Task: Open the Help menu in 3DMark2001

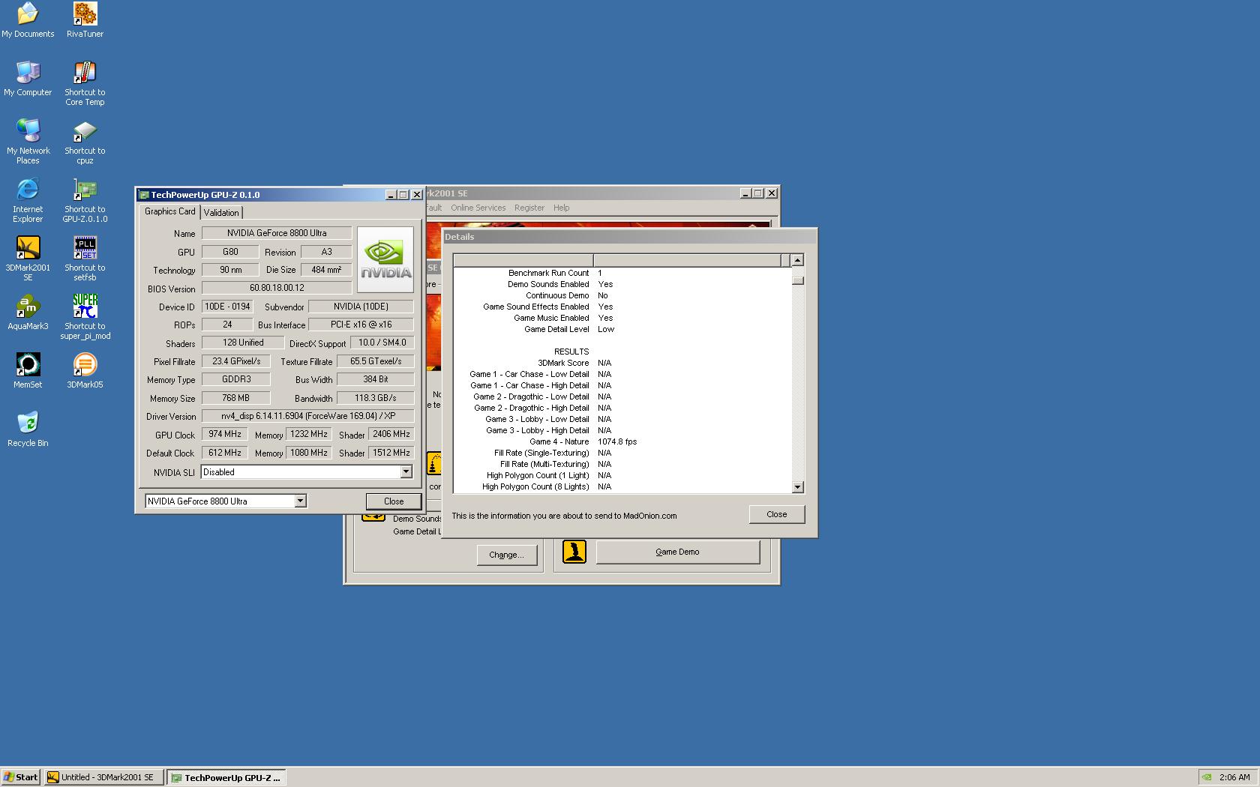Action: tap(561, 208)
